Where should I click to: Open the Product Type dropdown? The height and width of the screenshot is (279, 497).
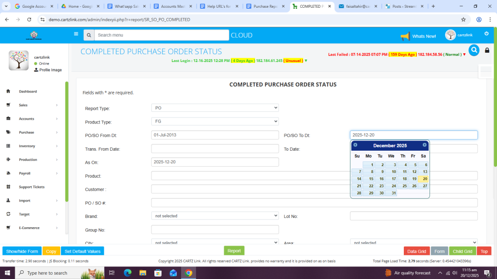[215, 122]
